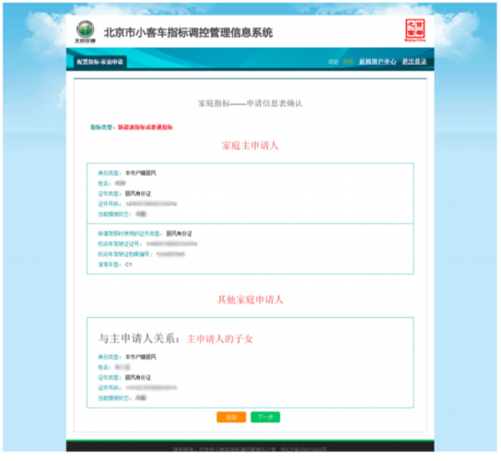Screen dimensions: 501x461
Task: Click 准驾车型 value C1
Action: click(128, 265)
